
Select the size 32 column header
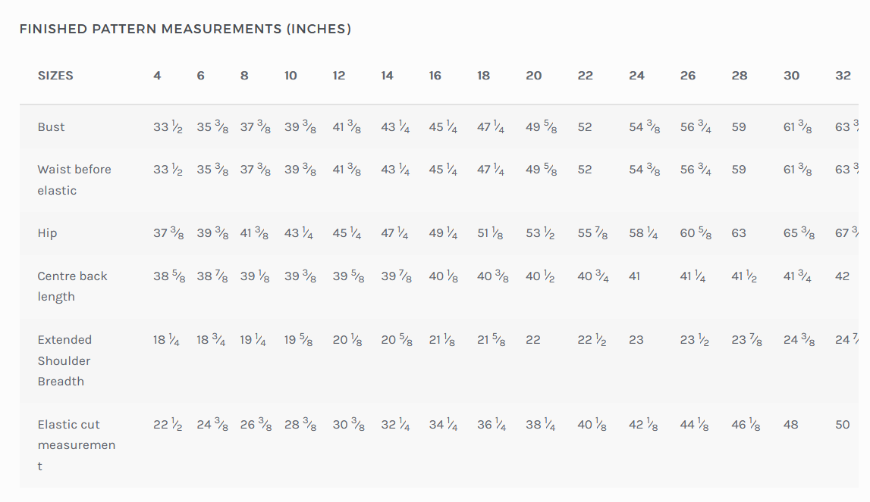tap(843, 76)
